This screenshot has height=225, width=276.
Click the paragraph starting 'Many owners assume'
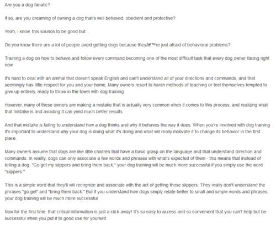(134, 161)
